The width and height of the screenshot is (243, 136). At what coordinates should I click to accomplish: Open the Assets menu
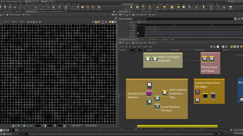[x=8, y=2]
